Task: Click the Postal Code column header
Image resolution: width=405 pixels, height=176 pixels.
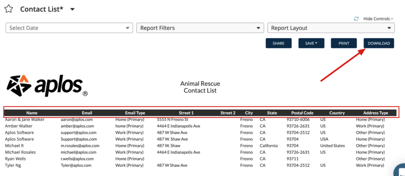Action: tap(302, 113)
